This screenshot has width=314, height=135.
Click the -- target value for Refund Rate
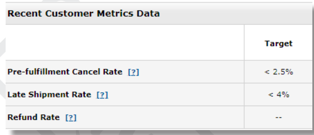pos(279,118)
